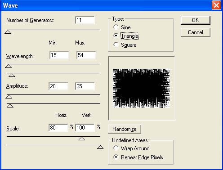Click the Wavelength Min field
The height and width of the screenshot is (170, 223).
tap(59, 55)
